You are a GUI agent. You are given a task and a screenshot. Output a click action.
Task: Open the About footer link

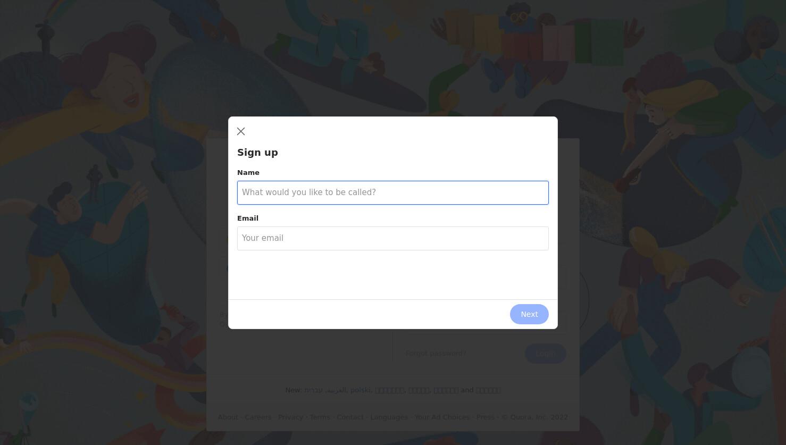pyautogui.click(x=228, y=417)
